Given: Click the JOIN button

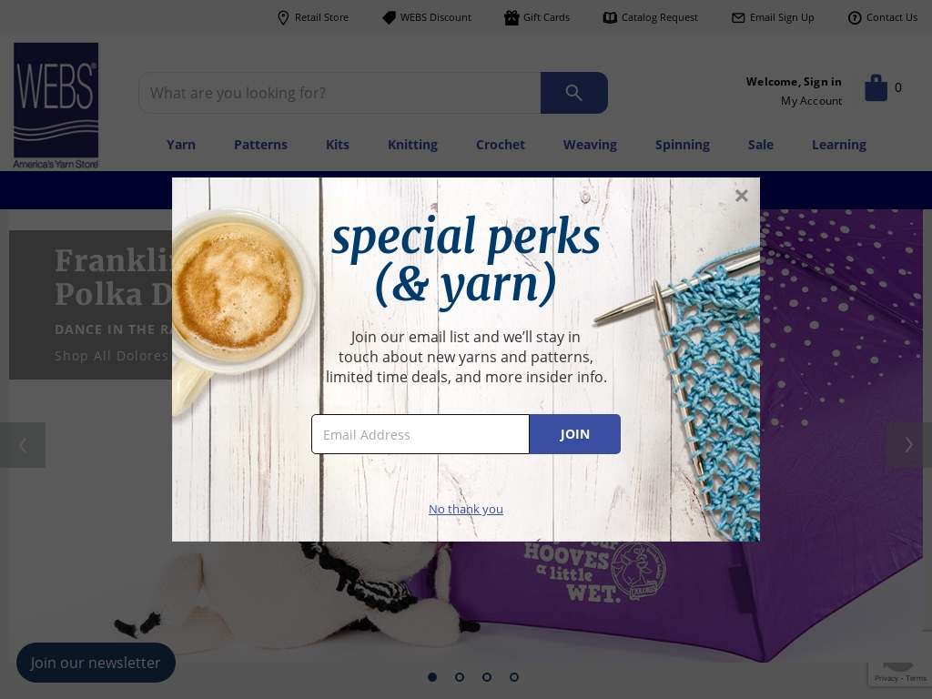Looking at the screenshot, I should click(x=575, y=434).
